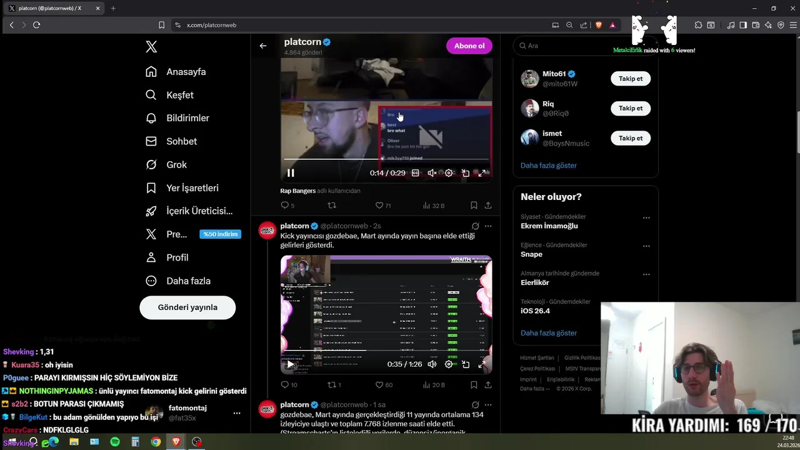Open more options on gozdebae gelirleri post
This screenshot has height=450, width=800.
(x=488, y=226)
